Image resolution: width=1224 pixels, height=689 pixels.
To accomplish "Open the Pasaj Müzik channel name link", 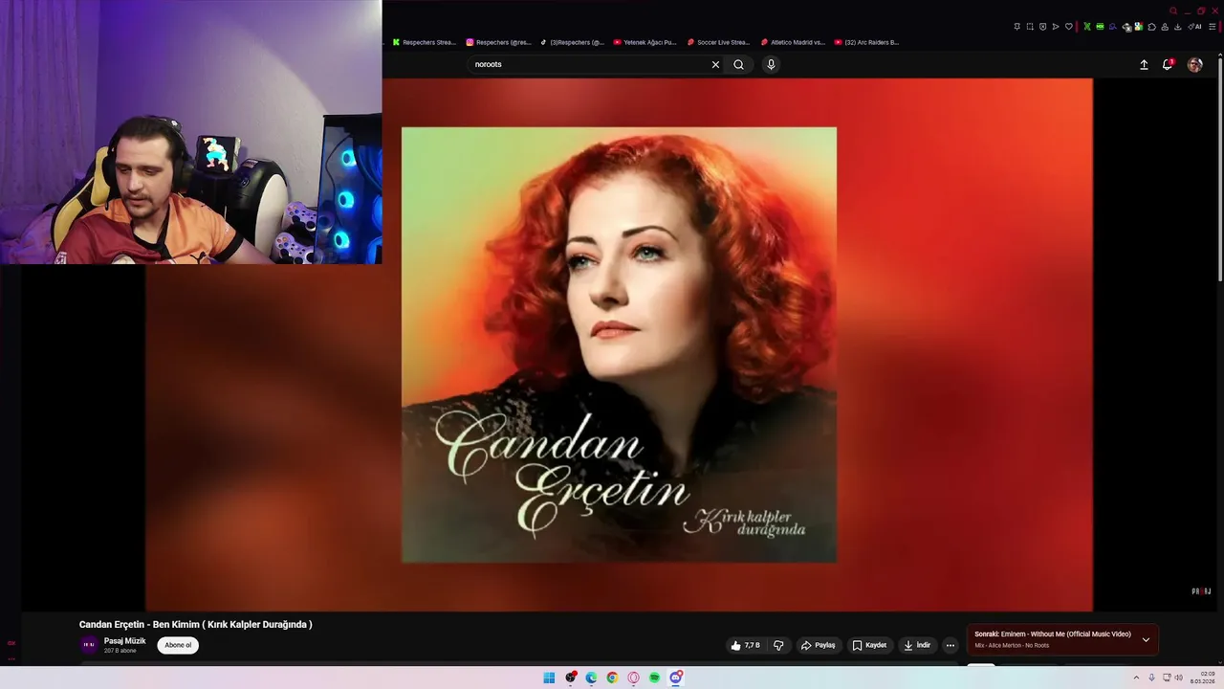I will [125, 641].
